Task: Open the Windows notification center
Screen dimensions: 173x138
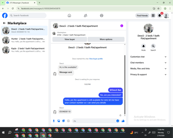Action: (169, 132)
